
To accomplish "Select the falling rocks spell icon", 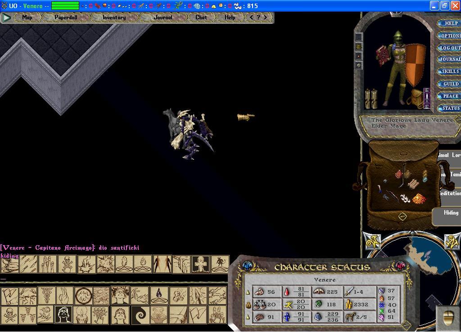I will pyautogui.click(x=178, y=296).
